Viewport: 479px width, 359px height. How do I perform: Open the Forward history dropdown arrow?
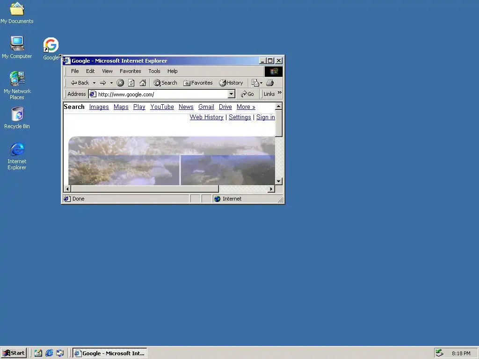click(x=111, y=83)
